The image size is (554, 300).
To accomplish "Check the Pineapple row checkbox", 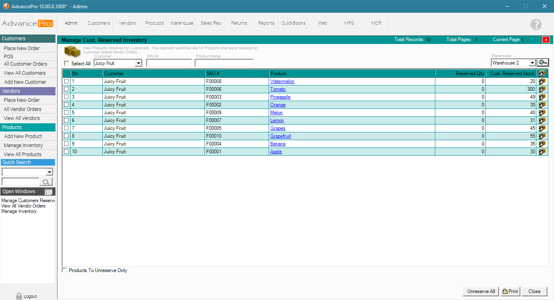I will (66, 97).
